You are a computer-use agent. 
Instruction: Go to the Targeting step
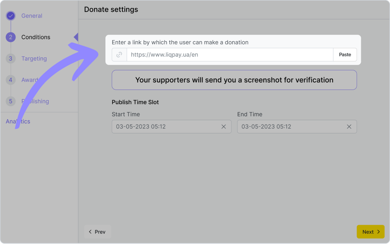(x=34, y=59)
